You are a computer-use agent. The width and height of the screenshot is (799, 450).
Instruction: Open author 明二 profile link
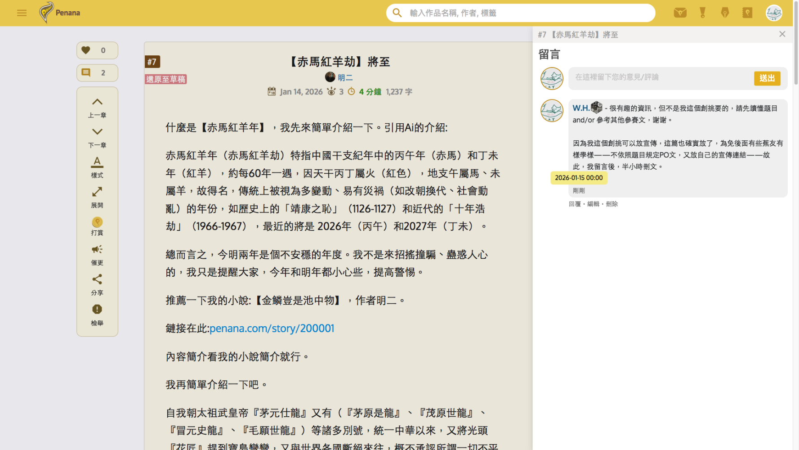[x=345, y=78]
